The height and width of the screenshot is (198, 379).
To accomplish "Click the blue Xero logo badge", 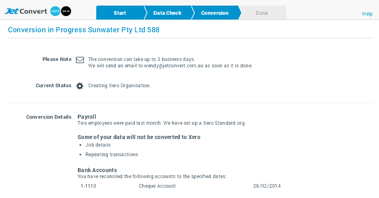I will [x=55, y=12].
